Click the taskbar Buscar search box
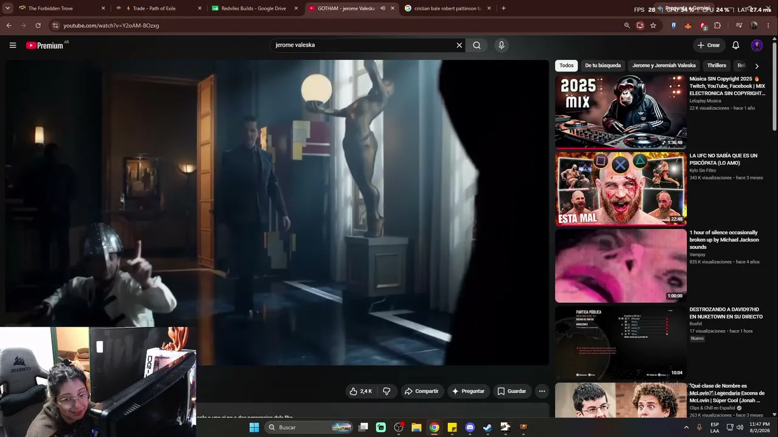Viewport: 778px width, 437px height. coord(309,427)
